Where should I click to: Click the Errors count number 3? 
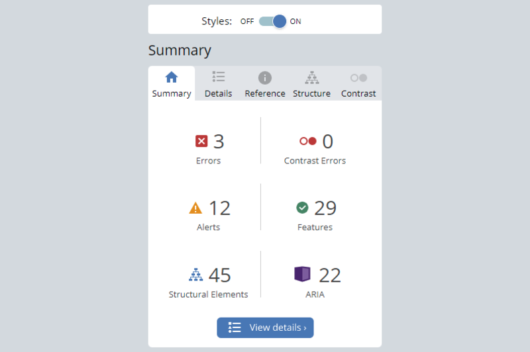[x=219, y=141]
